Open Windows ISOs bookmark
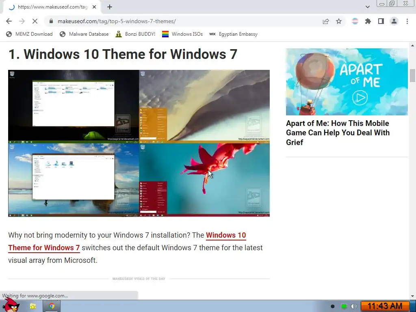The height and width of the screenshot is (312, 416). [x=182, y=34]
